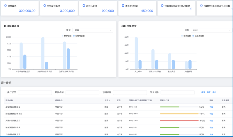Click the 总预算池 value 300,000,00
The height and width of the screenshot is (137, 233).
click(27, 11)
